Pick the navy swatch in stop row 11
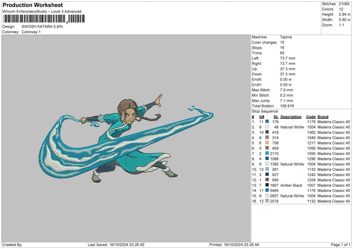Viewport: 353px width, 249px height. coord(267,174)
